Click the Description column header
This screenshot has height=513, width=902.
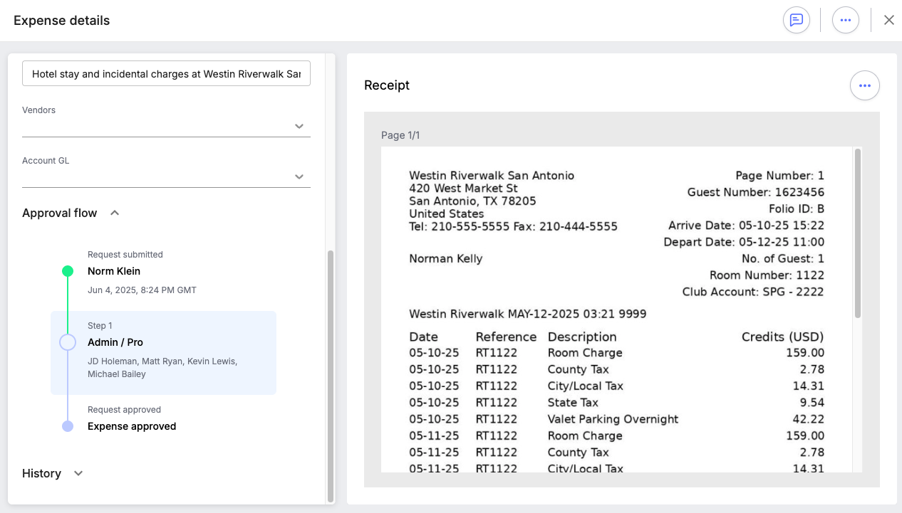(582, 337)
